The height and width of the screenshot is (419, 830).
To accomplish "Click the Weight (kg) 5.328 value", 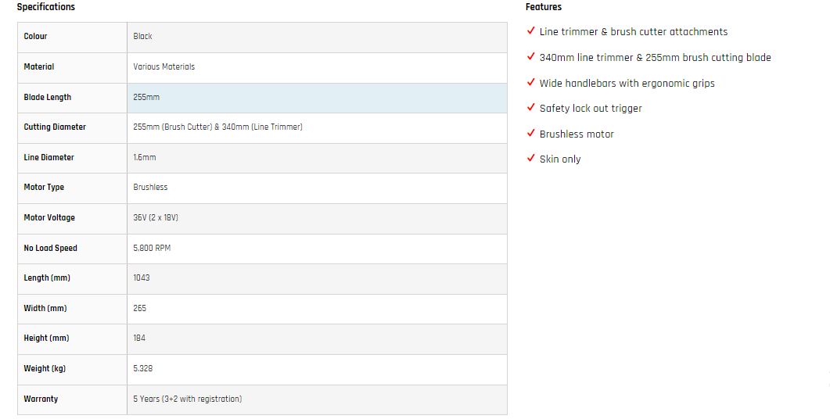I will coord(143,368).
